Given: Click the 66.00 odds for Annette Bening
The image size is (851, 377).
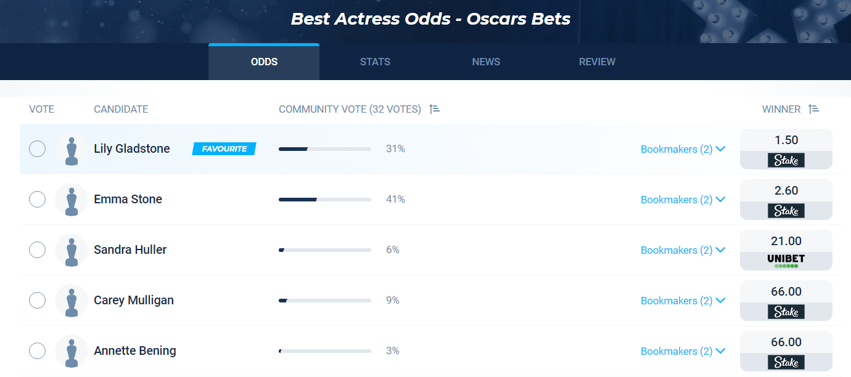Looking at the screenshot, I should (786, 343).
